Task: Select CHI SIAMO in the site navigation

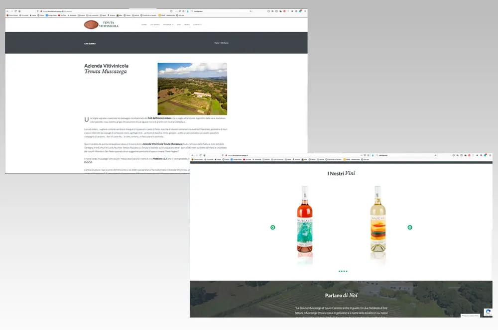Action: coord(155,24)
